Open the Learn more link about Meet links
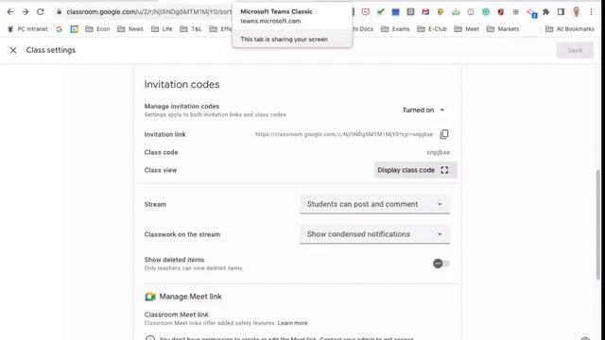605x340 pixels. pos(292,323)
